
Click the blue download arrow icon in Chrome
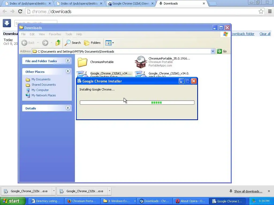(x=7, y=23)
